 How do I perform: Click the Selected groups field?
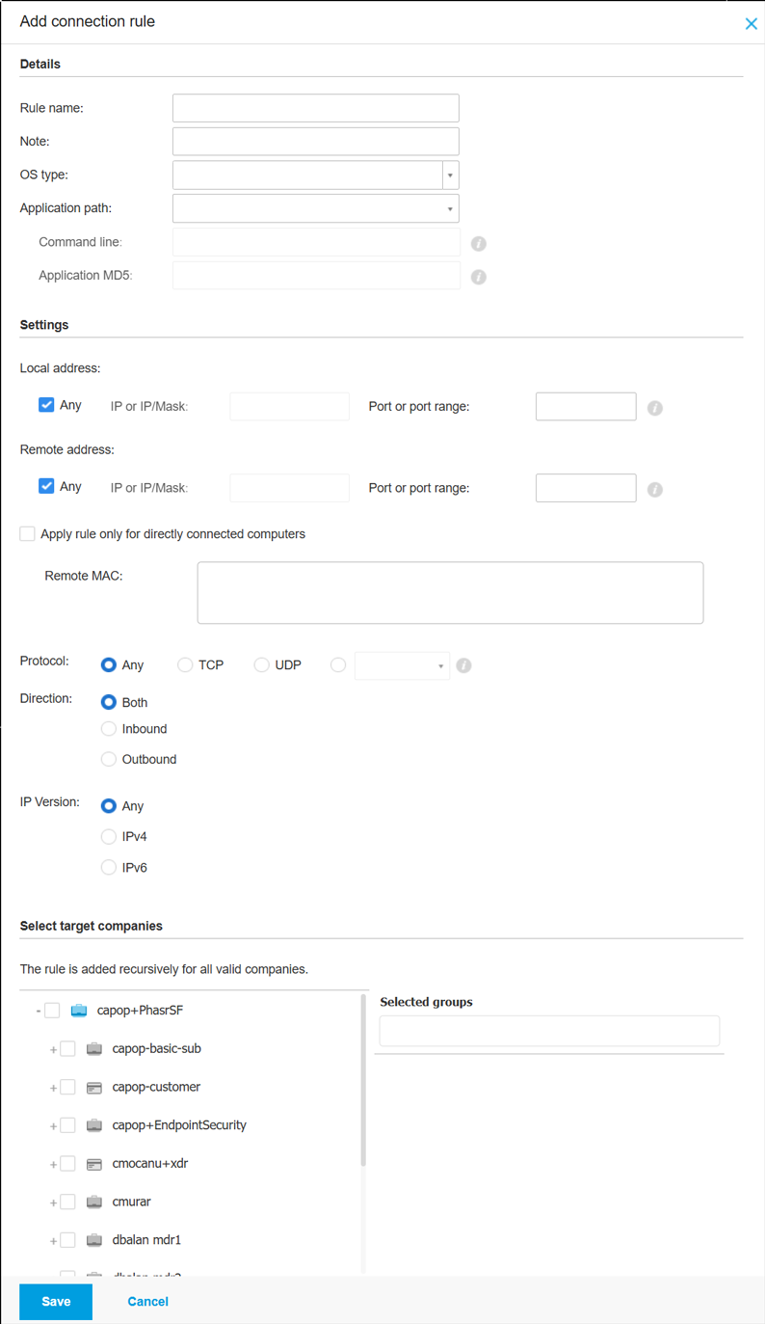tap(549, 1031)
